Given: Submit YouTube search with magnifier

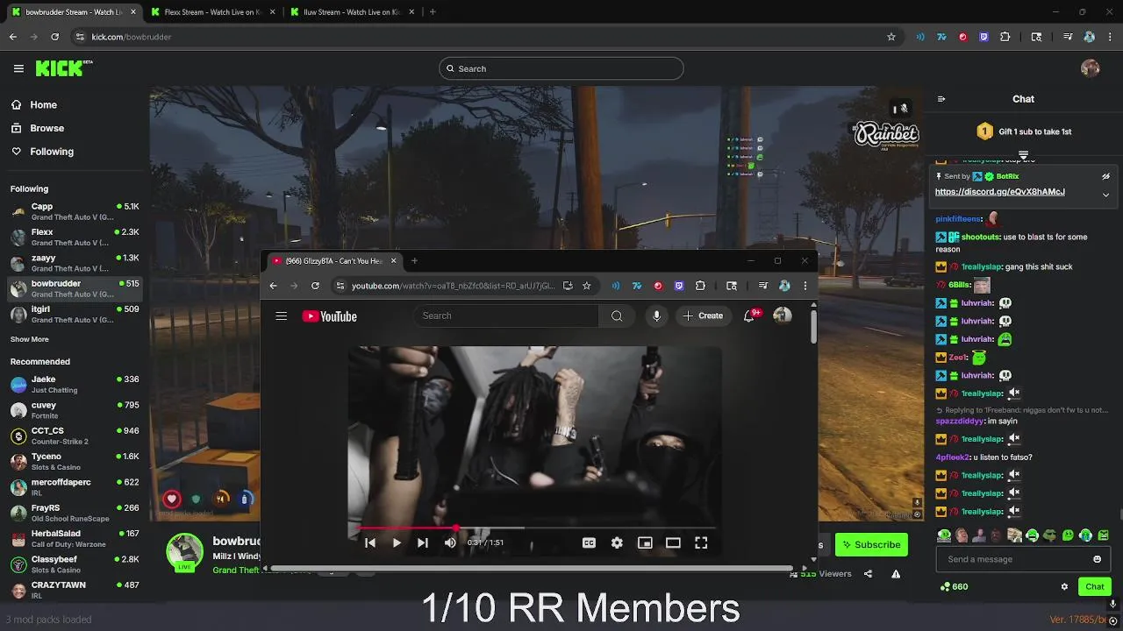Looking at the screenshot, I should click(x=617, y=315).
